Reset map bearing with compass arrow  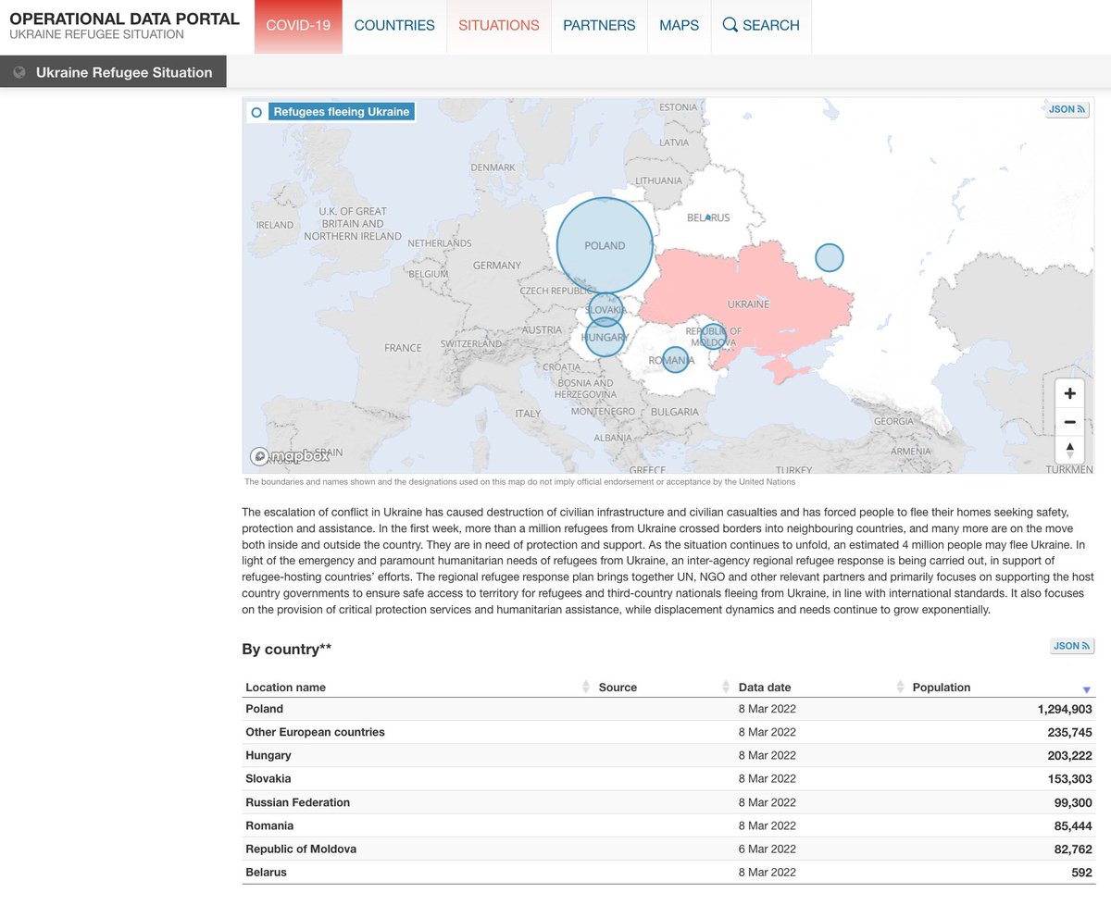[x=1069, y=450]
